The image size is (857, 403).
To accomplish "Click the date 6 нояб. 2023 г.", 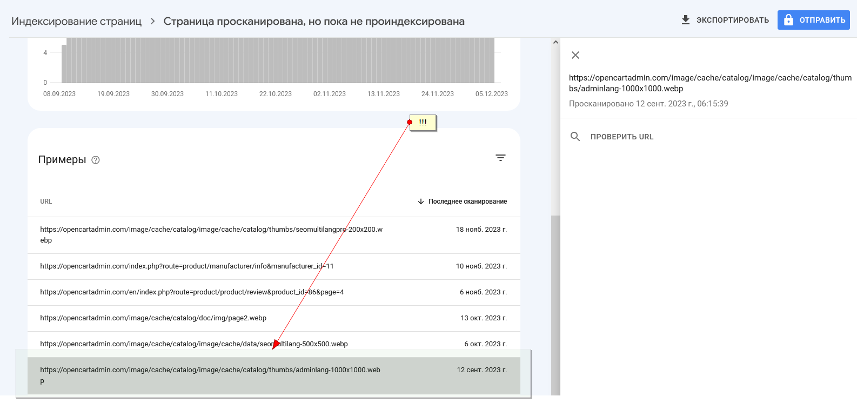I will coord(484,292).
